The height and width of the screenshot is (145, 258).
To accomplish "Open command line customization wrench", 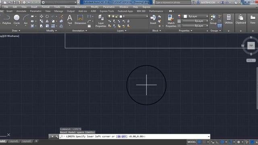I will [x=57, y=137].
